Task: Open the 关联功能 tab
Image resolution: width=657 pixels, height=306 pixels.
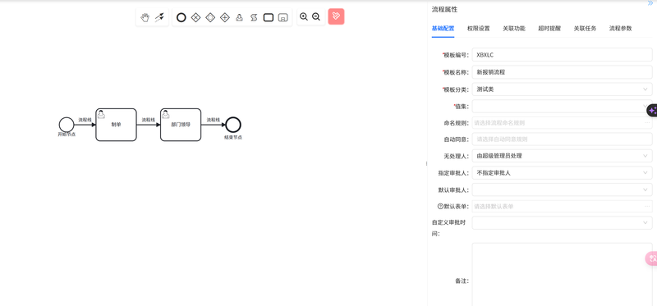Action: point(514,29)
